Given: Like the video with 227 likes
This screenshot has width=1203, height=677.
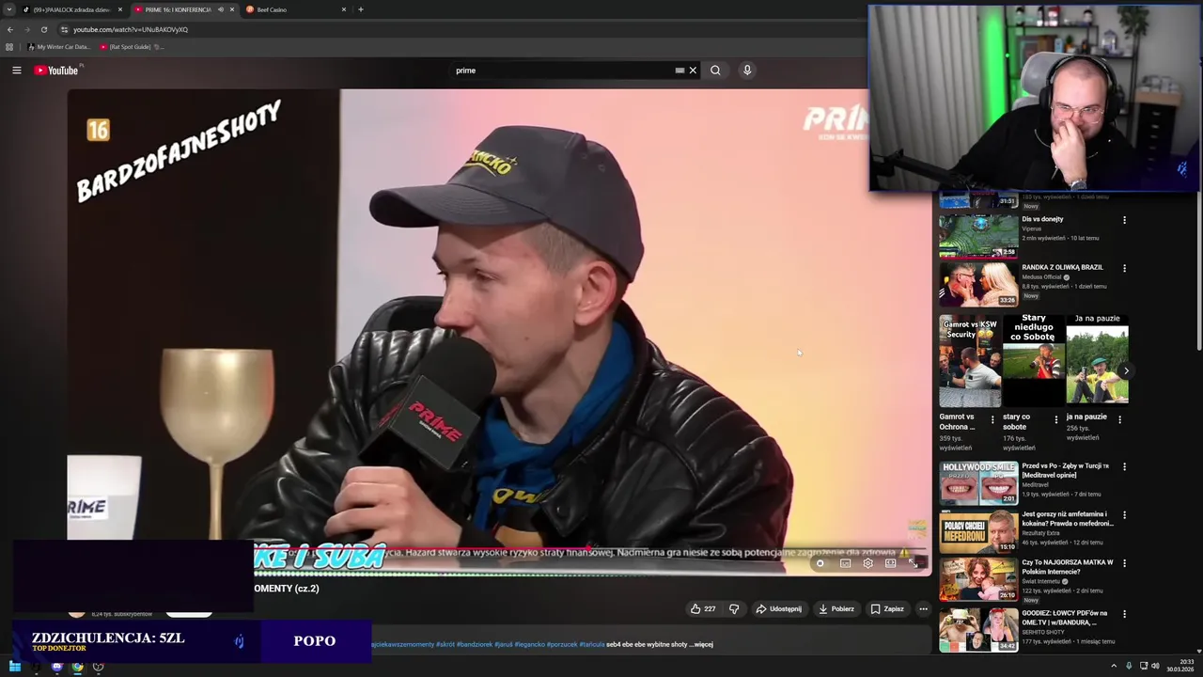Looking at the screenshot, I should tap(703, 608).
